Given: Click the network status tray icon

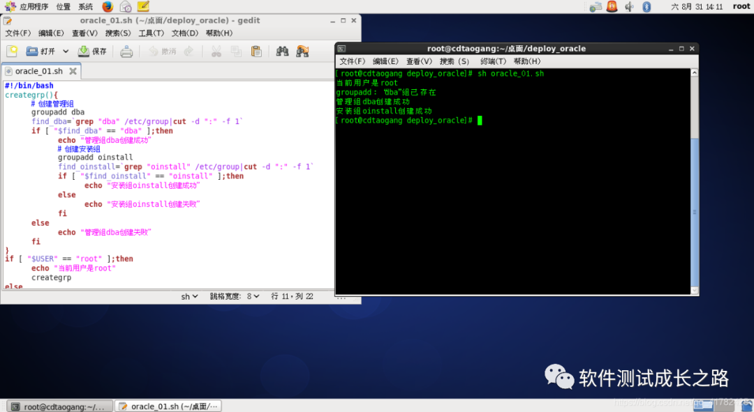Looking at the screenshot, I should 596,7.
